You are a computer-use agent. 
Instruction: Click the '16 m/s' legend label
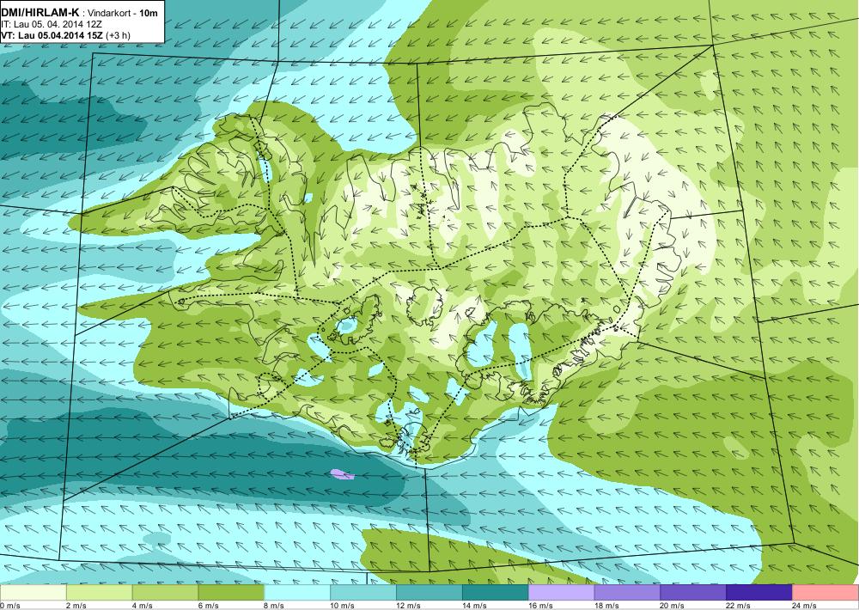point(540,606)
